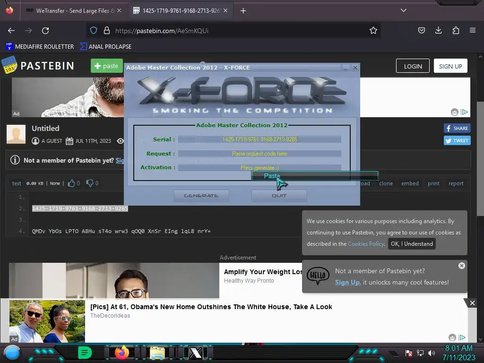Expand the list all tabs chevron

coord(404,10)
